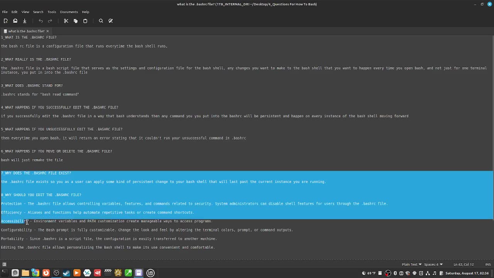This screenshot has height=278, width=494.
Task: Toggle the side panel icon in status bar
Action: click(4, 264)
